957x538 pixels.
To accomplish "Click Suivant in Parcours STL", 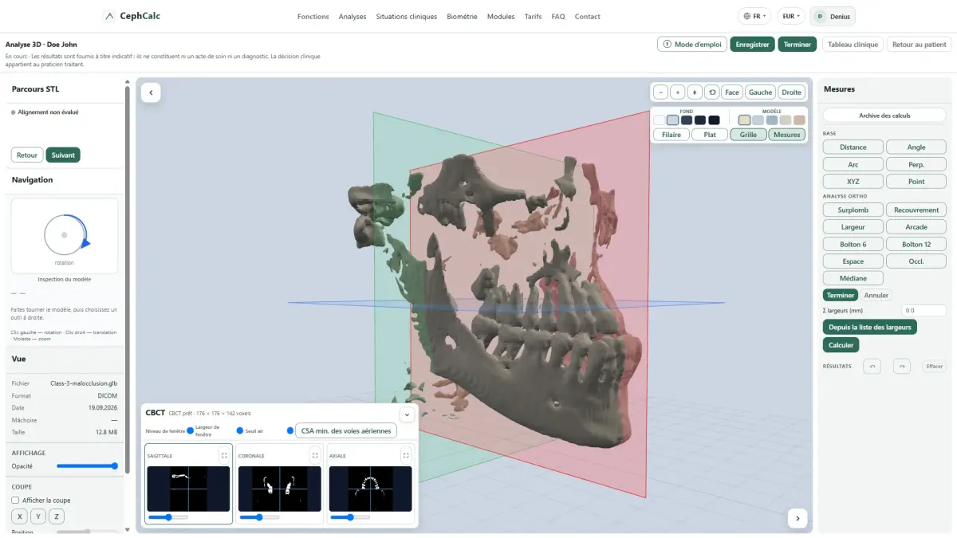I will point(63,155).
